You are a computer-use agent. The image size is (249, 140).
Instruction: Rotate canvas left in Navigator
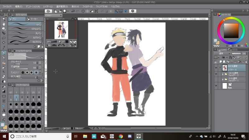(x=59, y=45)
